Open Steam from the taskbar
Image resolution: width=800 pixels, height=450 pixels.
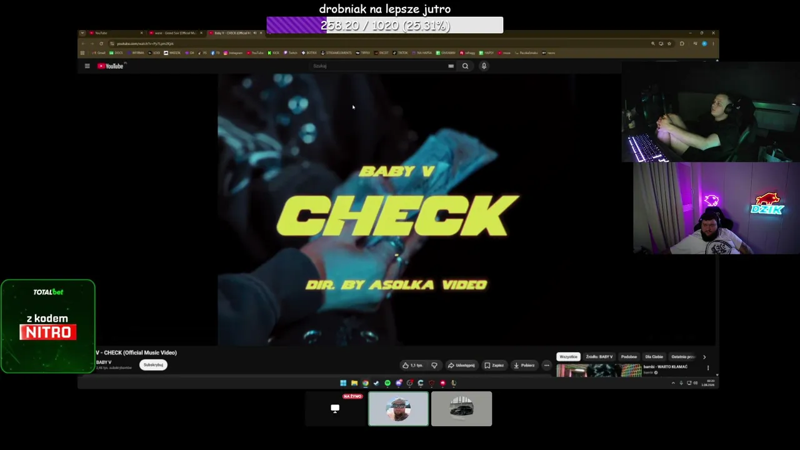pos(376,383)
